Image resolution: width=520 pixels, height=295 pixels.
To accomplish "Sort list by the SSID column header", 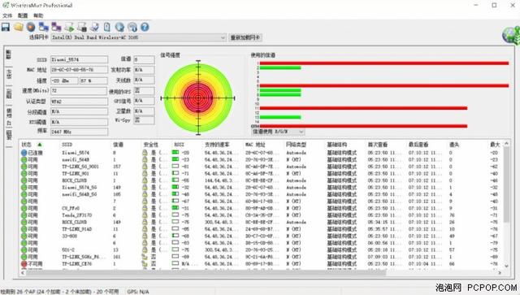I will pos(67,145).
